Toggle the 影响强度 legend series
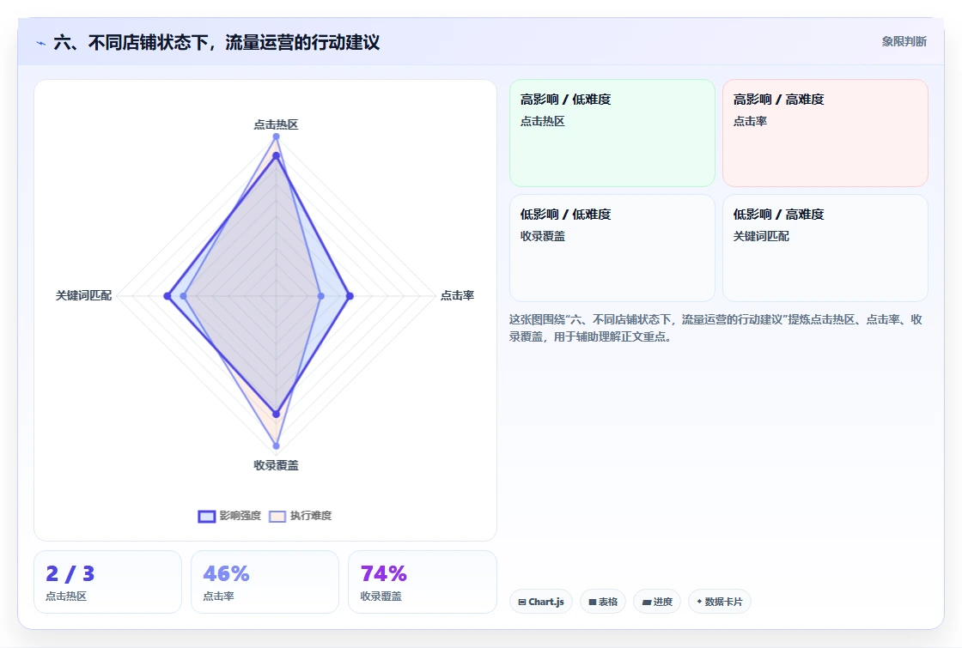This screenshot has height=648, width=962. coord(229,516)
